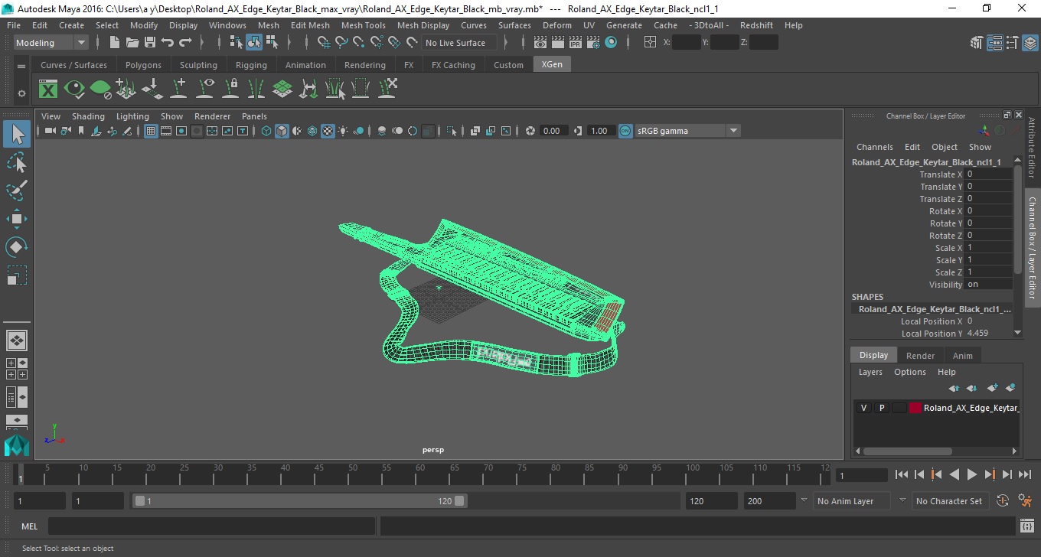Viewport: 1041px width, 557px height.
Task: Open XGen window from the shelf
Action: (48, 90)
